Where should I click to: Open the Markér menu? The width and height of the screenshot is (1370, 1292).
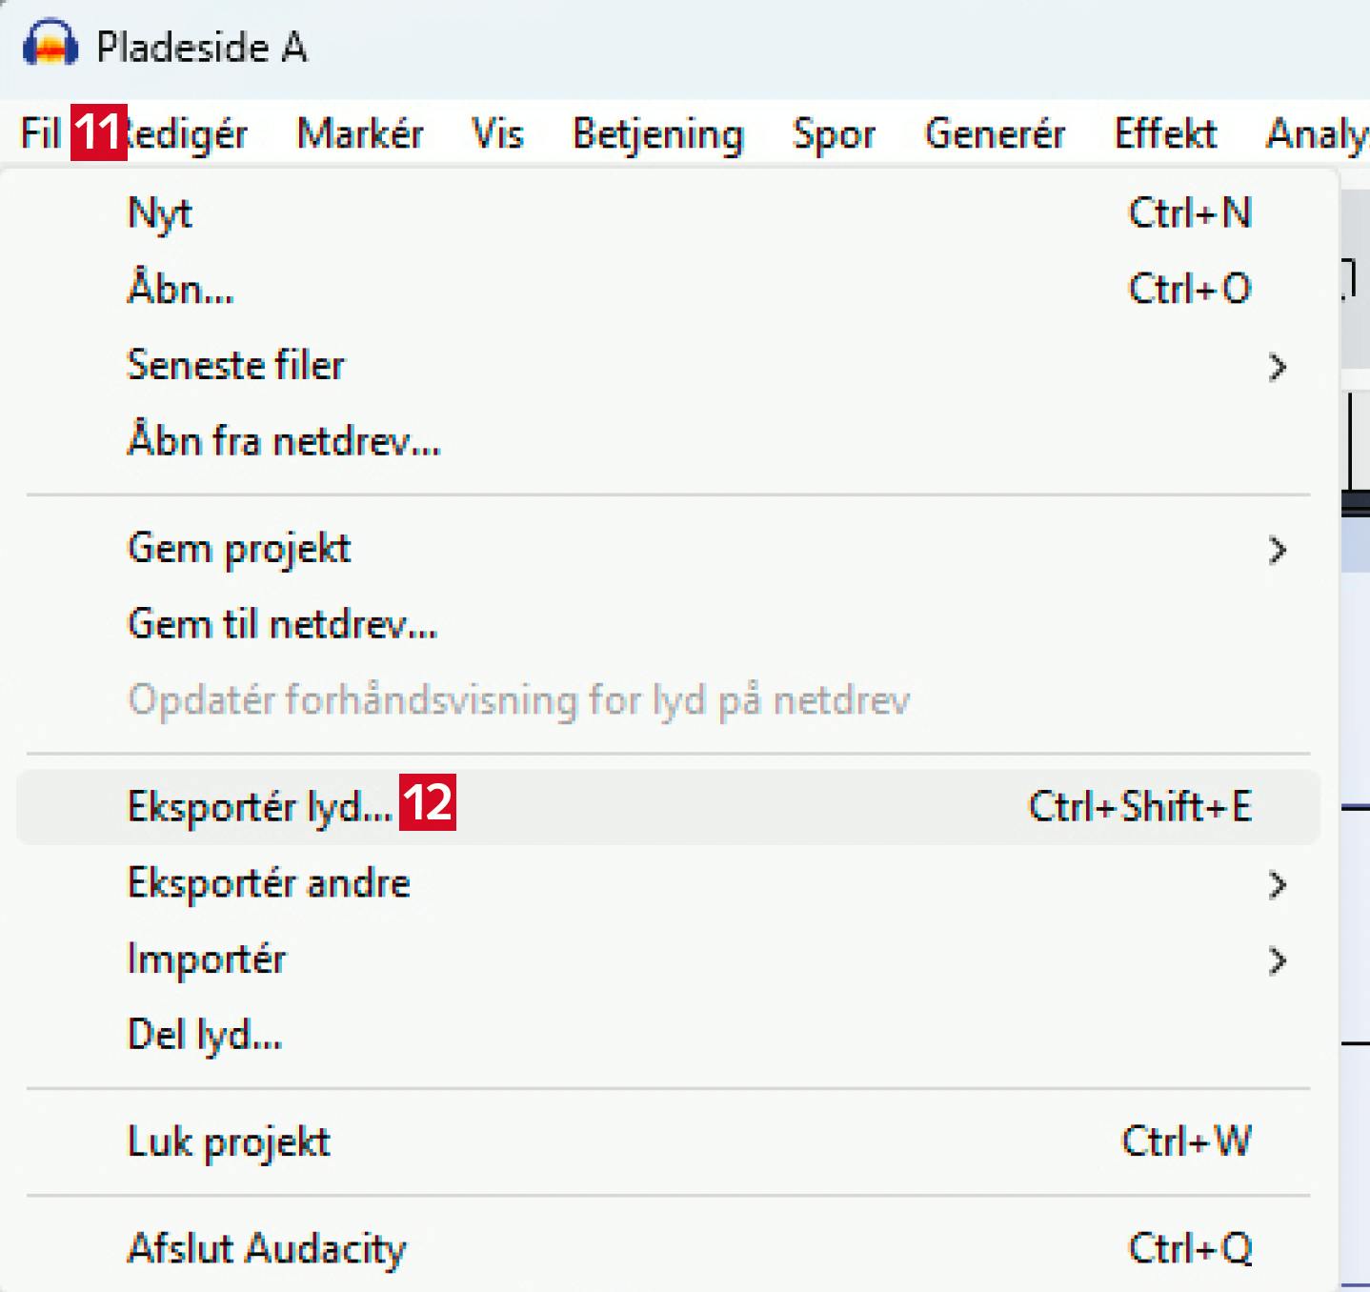pos(360,133)
